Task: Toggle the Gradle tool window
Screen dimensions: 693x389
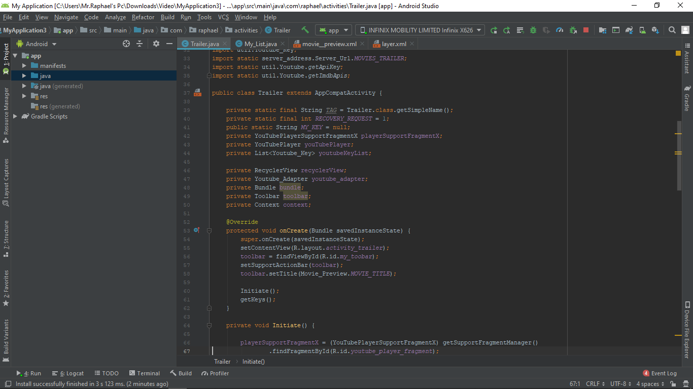Action: (x=687, y=98)
